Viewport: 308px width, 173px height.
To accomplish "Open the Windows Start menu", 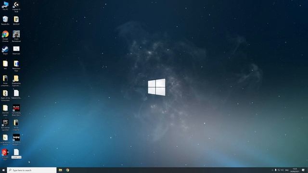I will [3, 170].
